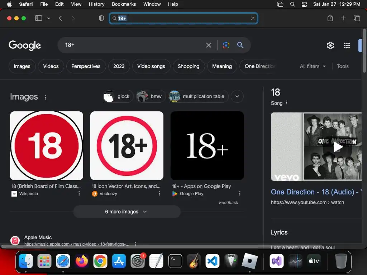Select the Meaning filter chip
This screenshot has height=275, width=367.
click(x=222, y=66)
